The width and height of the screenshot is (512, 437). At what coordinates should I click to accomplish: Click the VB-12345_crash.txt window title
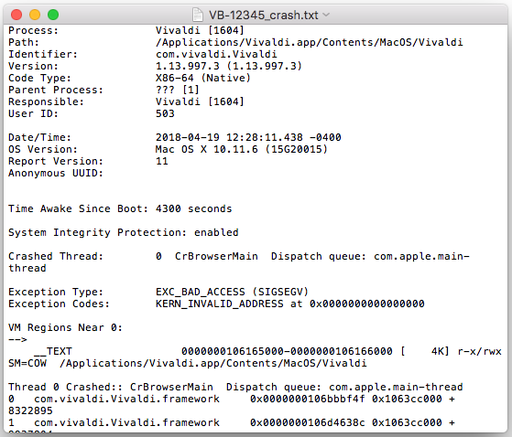tap(263, 15)
